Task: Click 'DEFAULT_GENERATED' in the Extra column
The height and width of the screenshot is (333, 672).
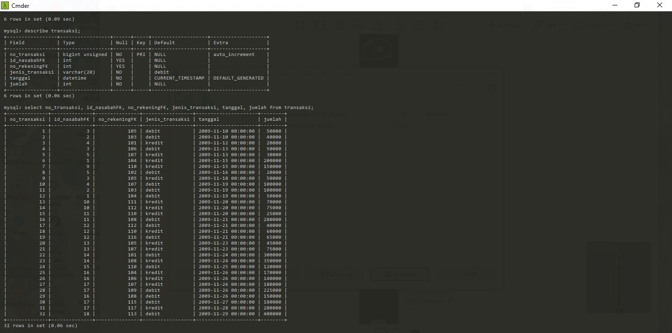Action: (238, 78)
